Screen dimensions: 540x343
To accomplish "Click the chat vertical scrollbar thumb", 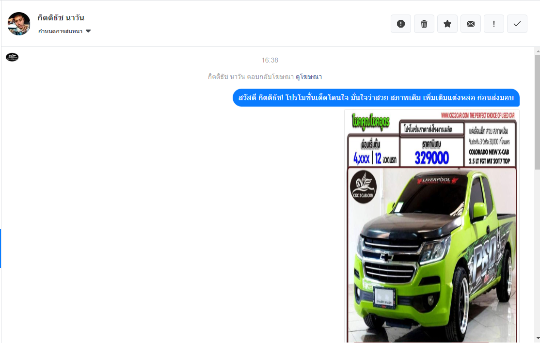I will point(537,112).
